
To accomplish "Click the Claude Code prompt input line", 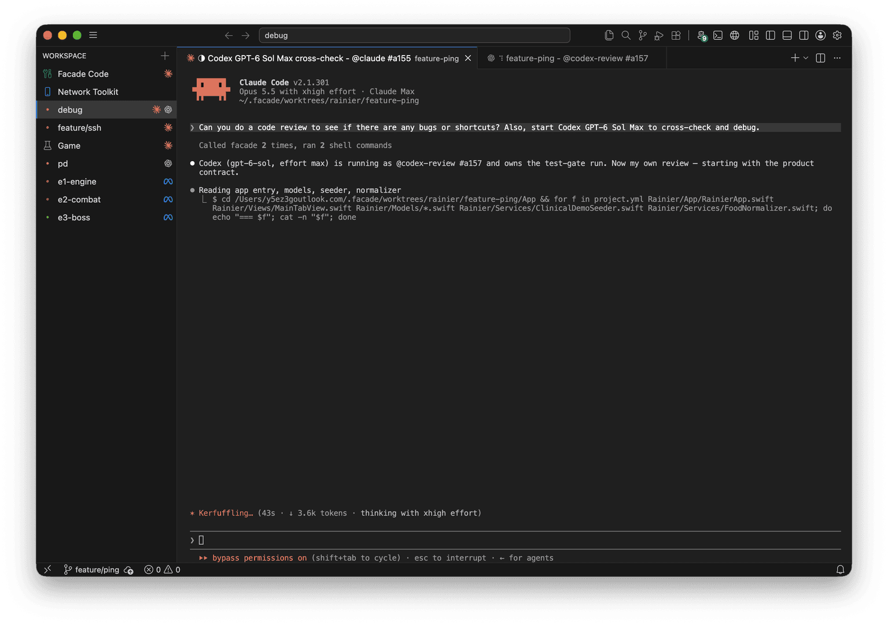I will pos(515,540).
